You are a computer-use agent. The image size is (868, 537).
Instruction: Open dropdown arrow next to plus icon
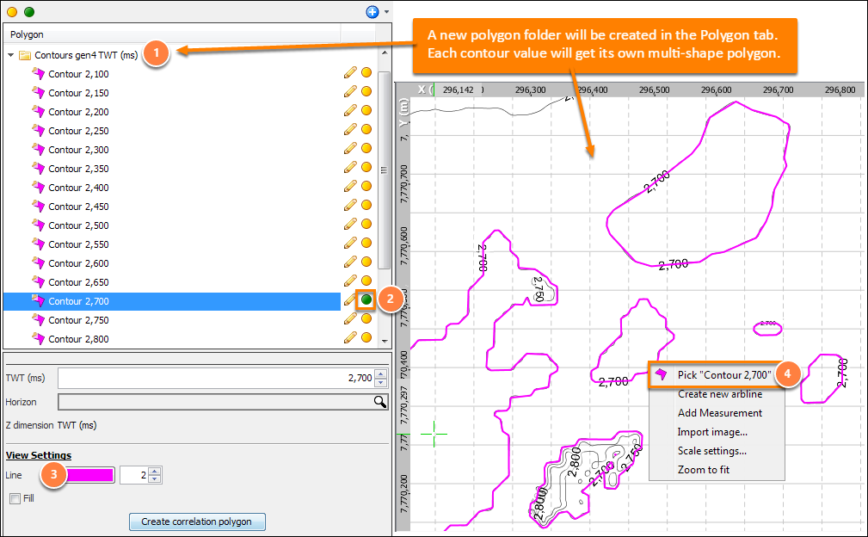click(x=386, y=12)
